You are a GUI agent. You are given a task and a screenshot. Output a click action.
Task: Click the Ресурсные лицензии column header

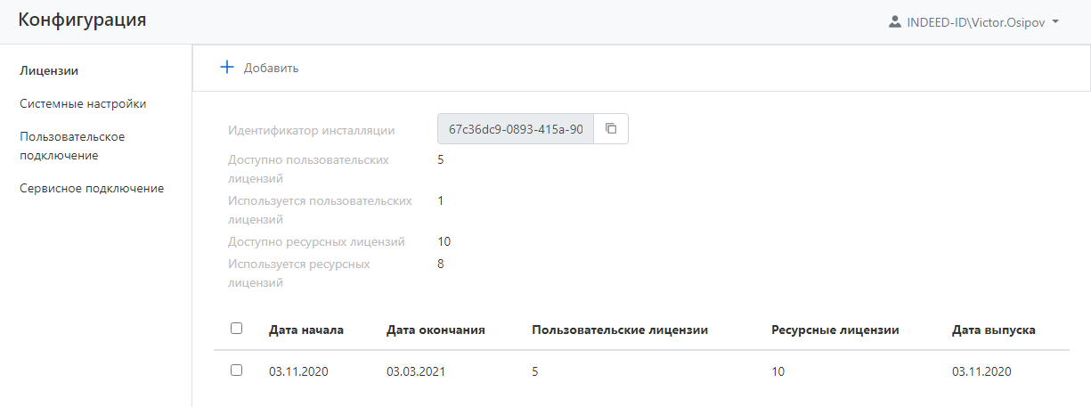[835, 330]
